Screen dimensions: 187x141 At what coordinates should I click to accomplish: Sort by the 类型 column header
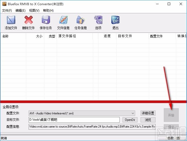[51, 36]
